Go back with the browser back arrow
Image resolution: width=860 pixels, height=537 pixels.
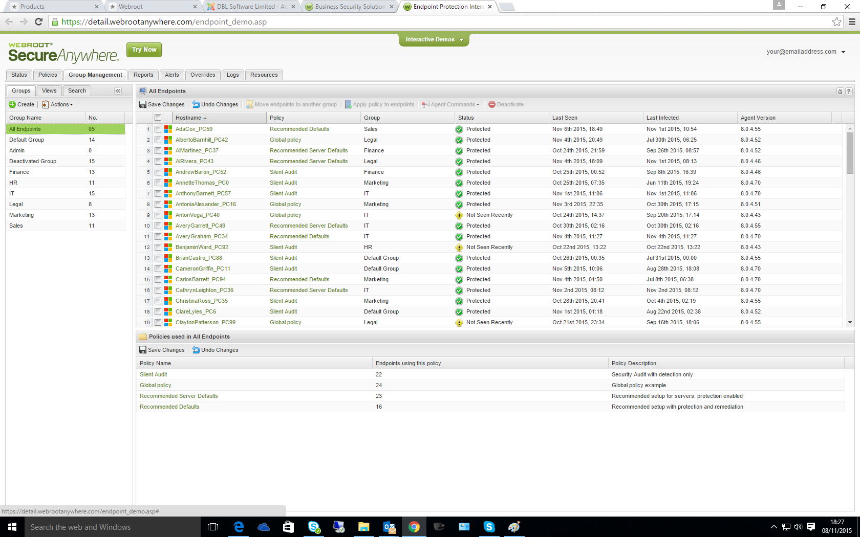tap(9, 21)
